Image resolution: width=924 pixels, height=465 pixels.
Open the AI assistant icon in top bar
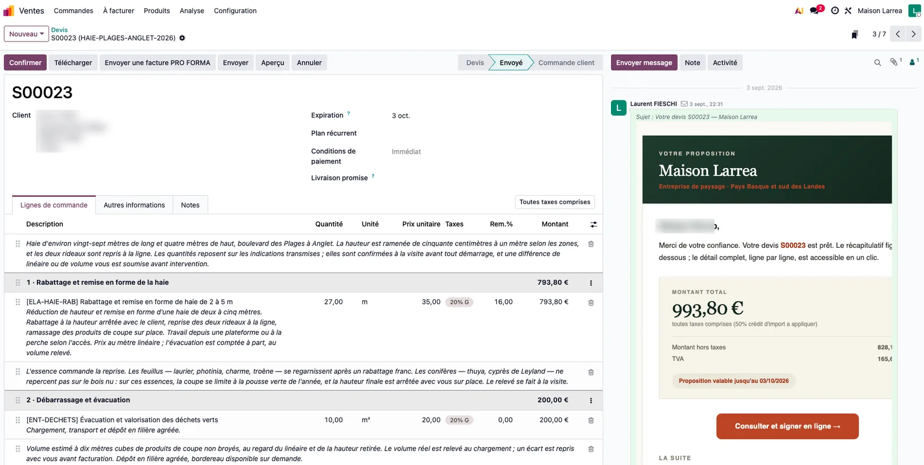[799, 10]
